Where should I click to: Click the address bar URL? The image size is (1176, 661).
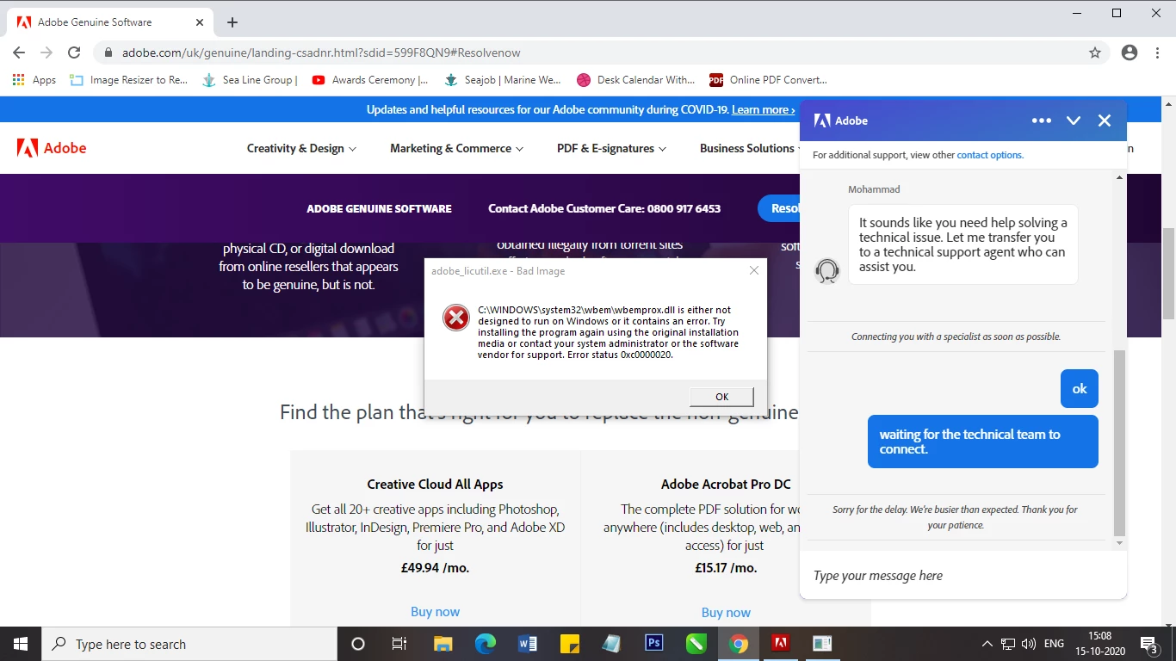pos(321,53)
